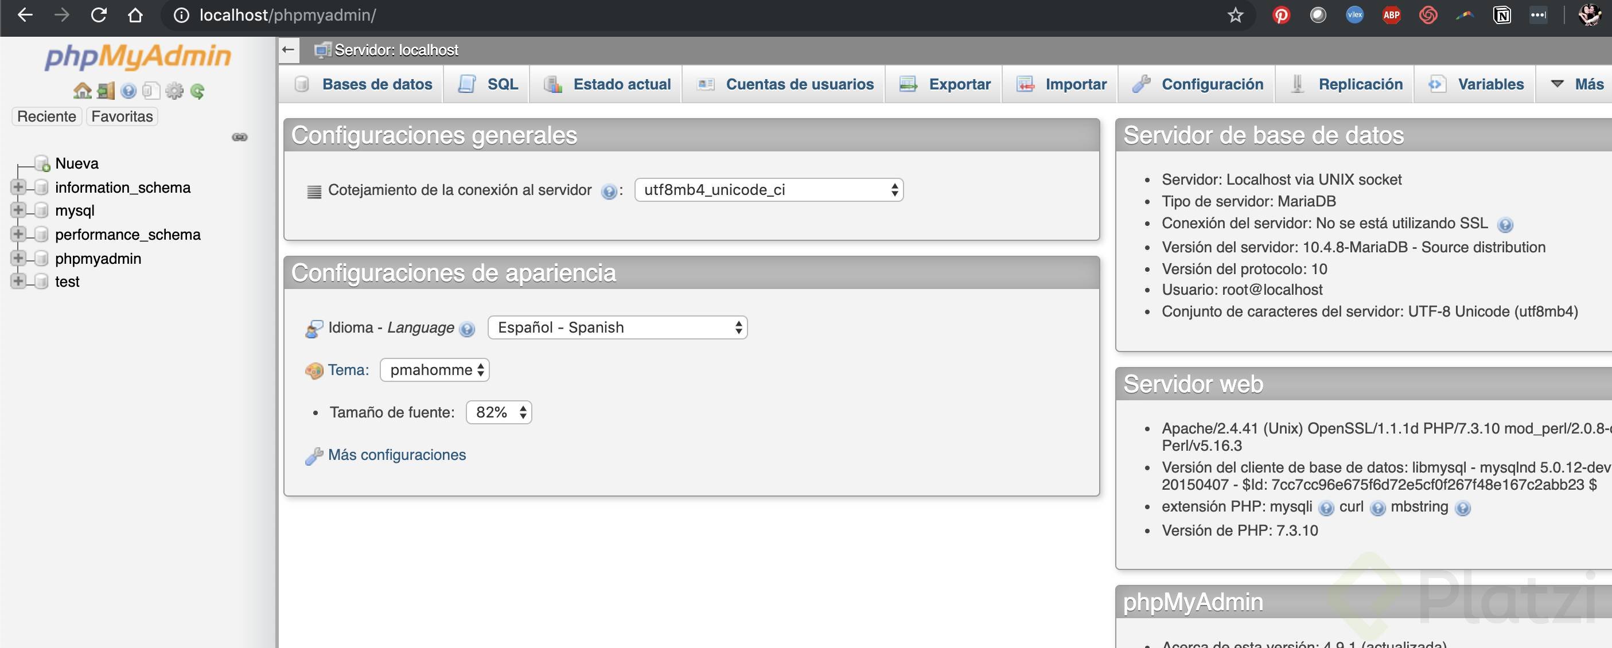Open the browser profile avatar

pyautogui.click(x=1589, y=15)
